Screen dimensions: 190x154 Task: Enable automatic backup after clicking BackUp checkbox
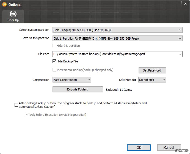click(x=16, y=105)
